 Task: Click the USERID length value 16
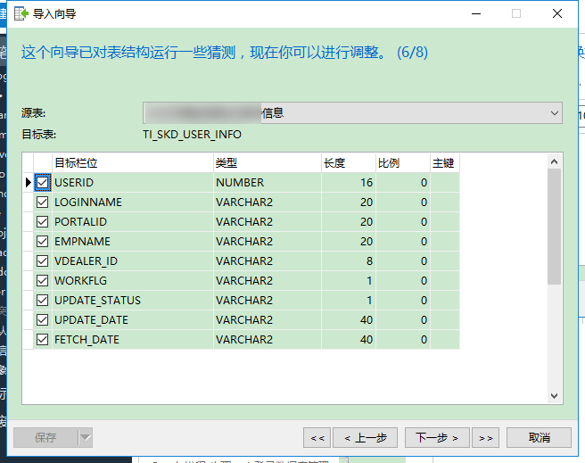(x=349, y=183)
